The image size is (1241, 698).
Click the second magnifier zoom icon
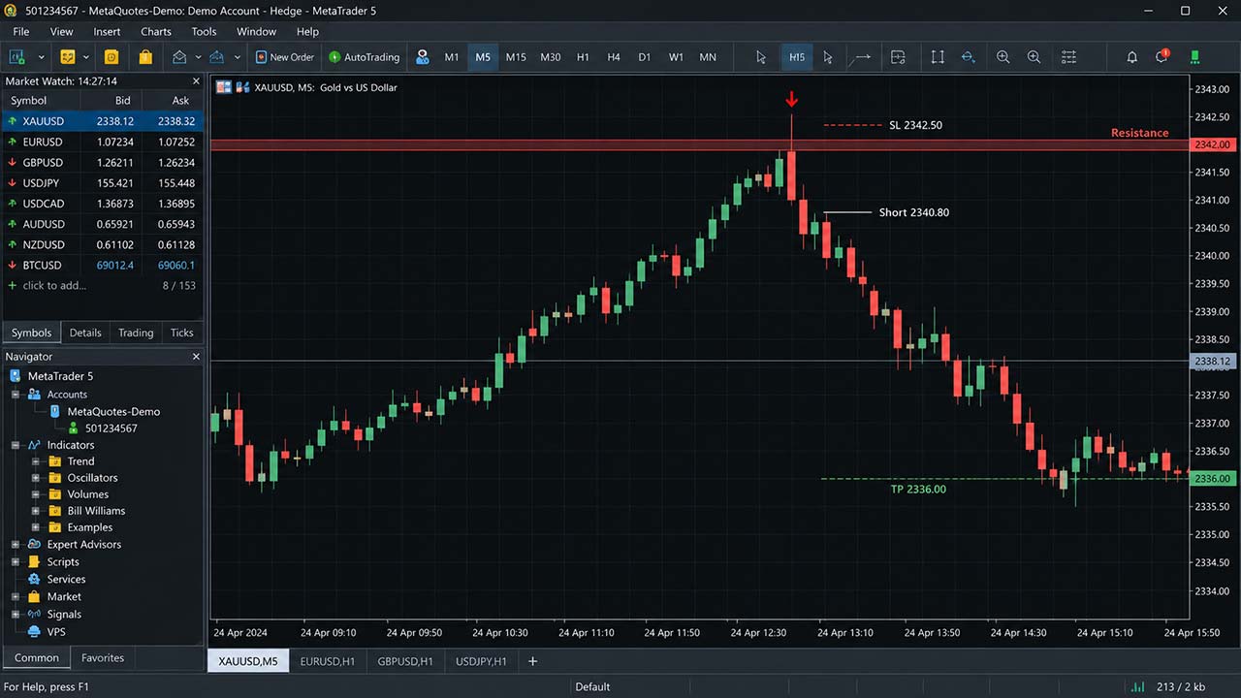(1034, 57)
